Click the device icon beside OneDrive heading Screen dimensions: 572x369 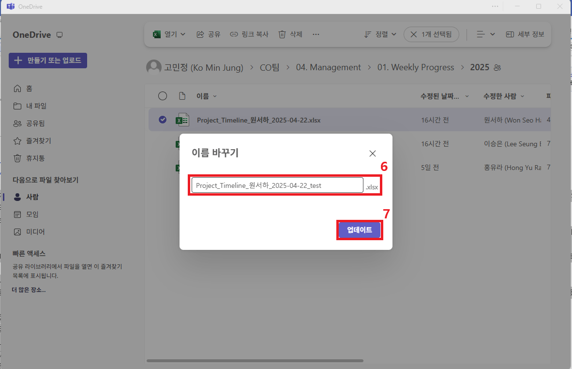point(60,35)
